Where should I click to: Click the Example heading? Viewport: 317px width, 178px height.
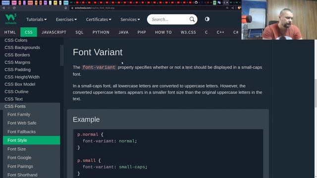tap(86, 120)
